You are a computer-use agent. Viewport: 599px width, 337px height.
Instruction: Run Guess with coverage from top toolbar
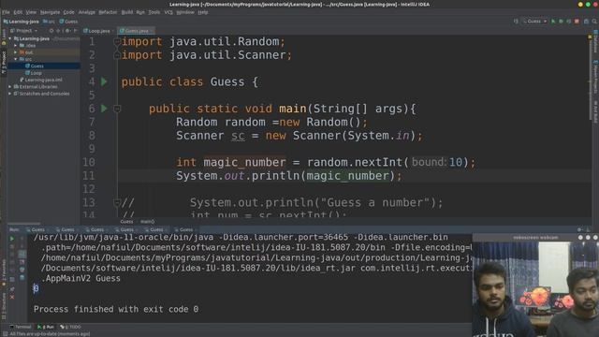coord(569,22)
